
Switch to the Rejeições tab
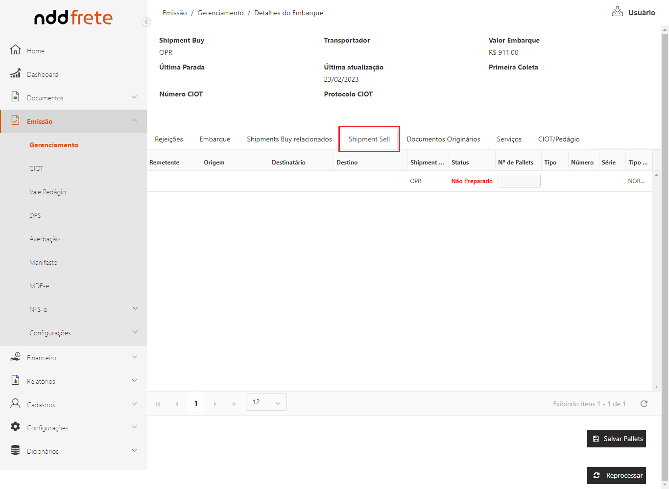click(169, 140)
